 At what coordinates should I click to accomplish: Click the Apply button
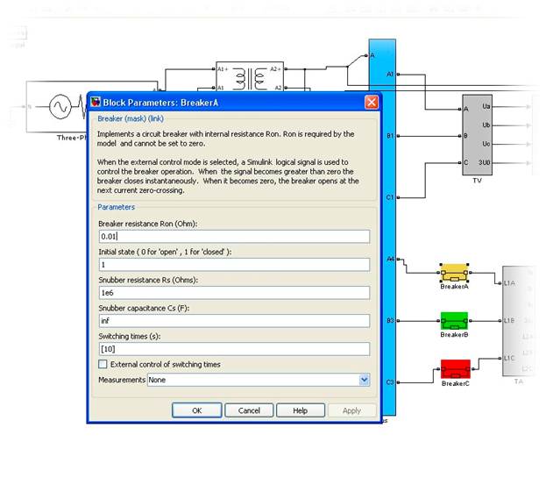[x=351, y=410]
